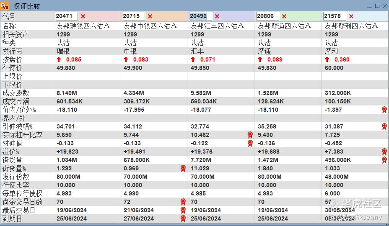This screenshot has height=226, width=389.
Task: Click the award badge beside 72 trading days
Action: 183,202
